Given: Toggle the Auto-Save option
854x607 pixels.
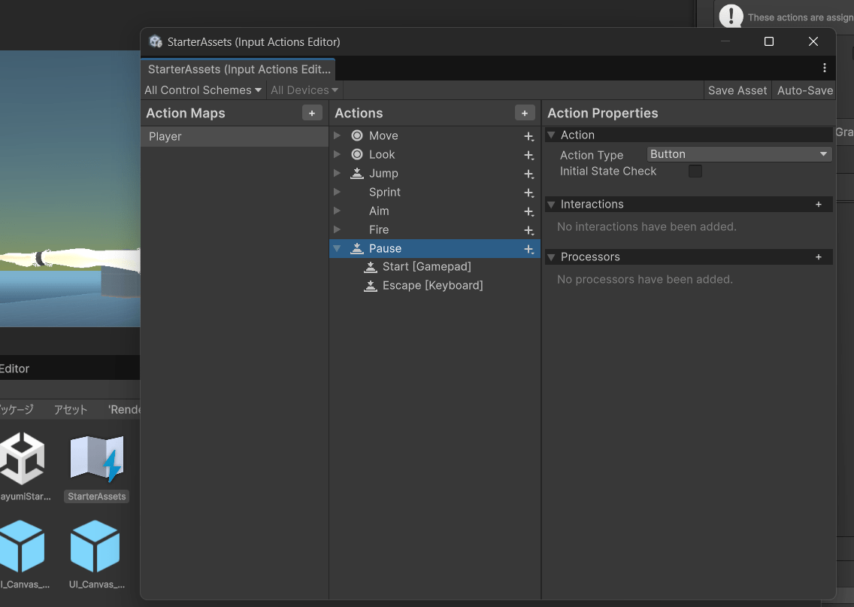Looking at the screenshot, I should tap(804, 90).
